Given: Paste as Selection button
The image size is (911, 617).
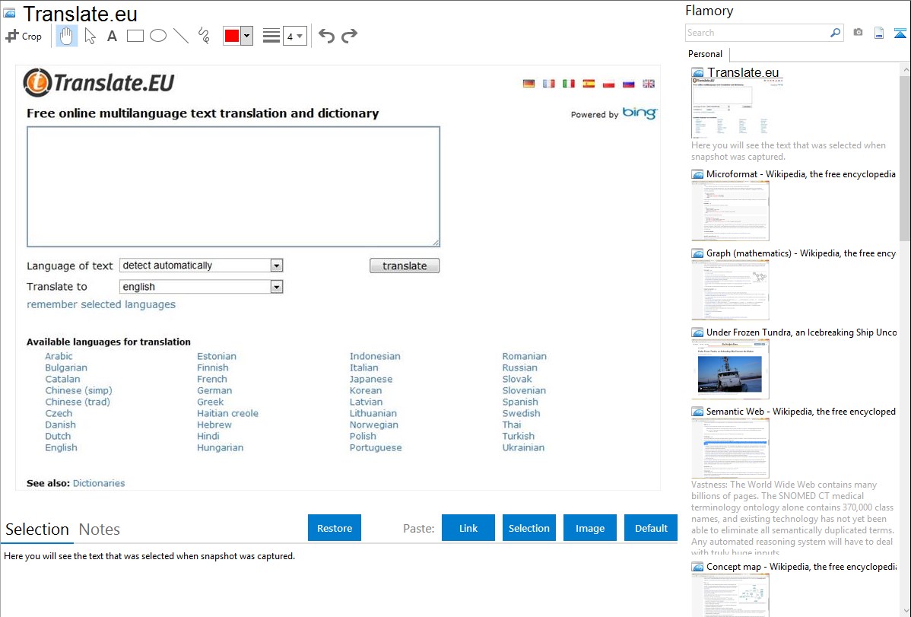Looking at the screenshot, I should point(529,528).
